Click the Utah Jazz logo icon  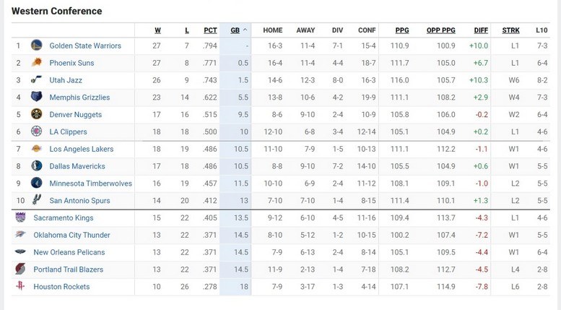[x=36, y=80]
